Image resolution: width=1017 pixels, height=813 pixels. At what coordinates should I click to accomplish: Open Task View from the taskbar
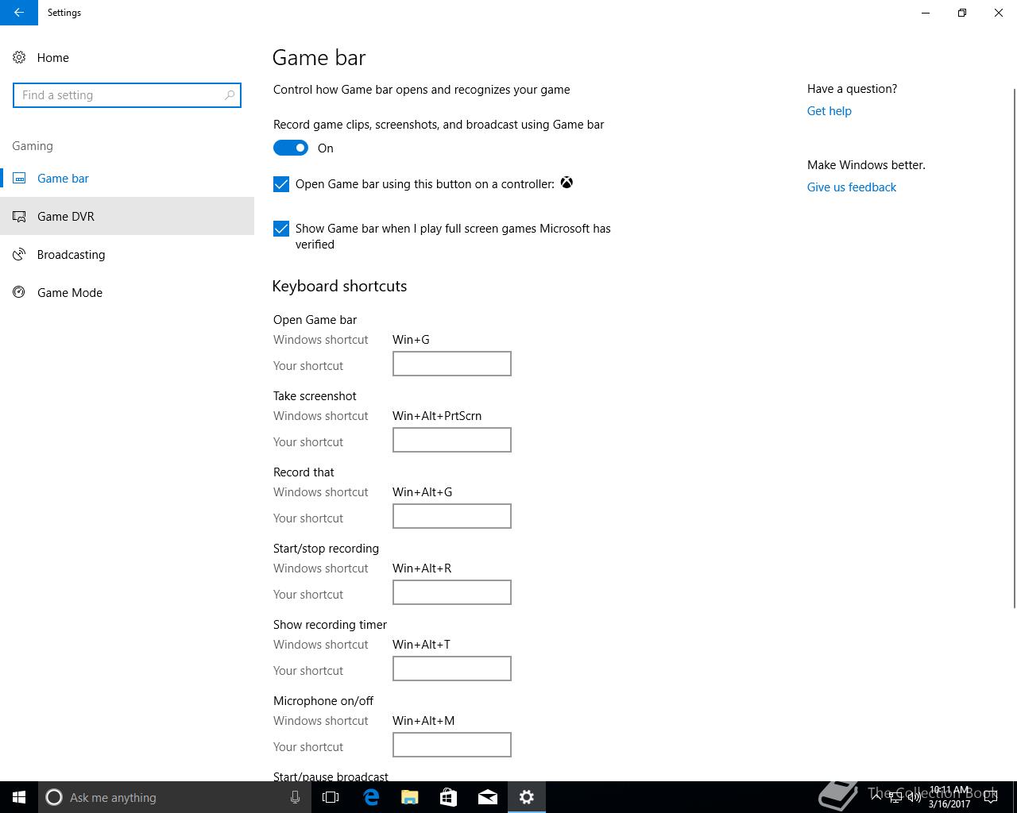pyautogui.click(x=331, y=797)
